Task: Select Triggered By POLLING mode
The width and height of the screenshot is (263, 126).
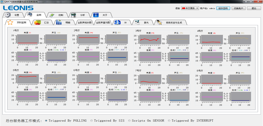Action: click(46, 121)
